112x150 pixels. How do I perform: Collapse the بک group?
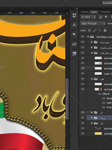click(x=92, y=123)
